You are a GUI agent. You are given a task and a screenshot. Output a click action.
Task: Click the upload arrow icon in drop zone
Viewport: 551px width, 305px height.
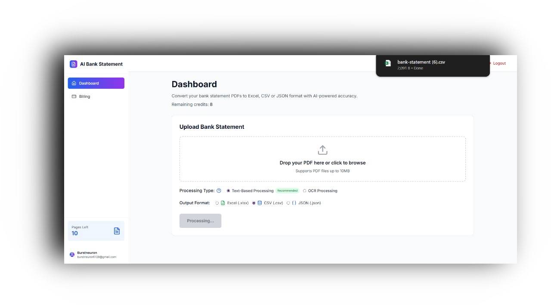click(322, 150)
